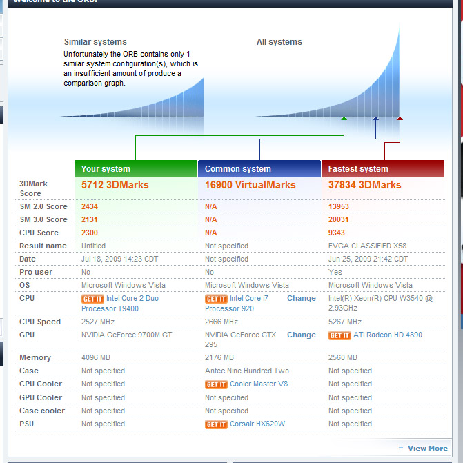Open the Cooler Master V8 link
Screen dimensions: 463x463
259,384
